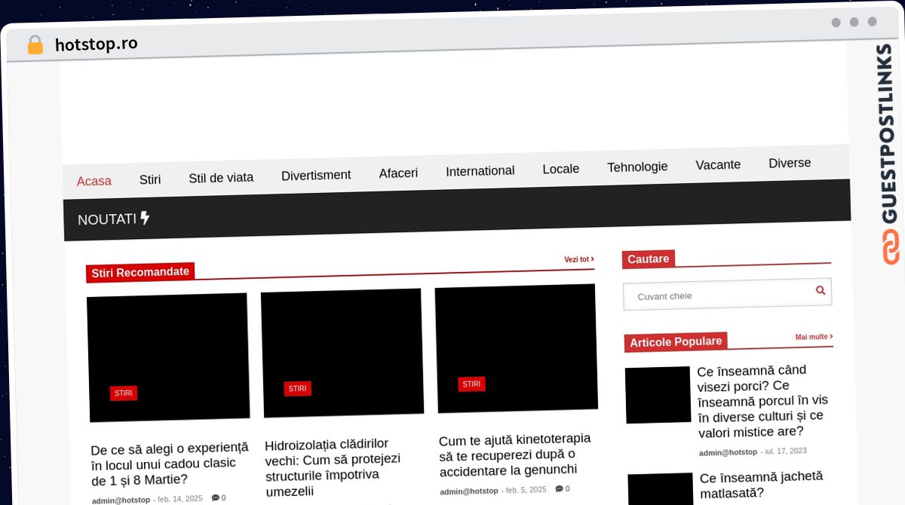Go to Tehnologie section

(x=637, y=167)
